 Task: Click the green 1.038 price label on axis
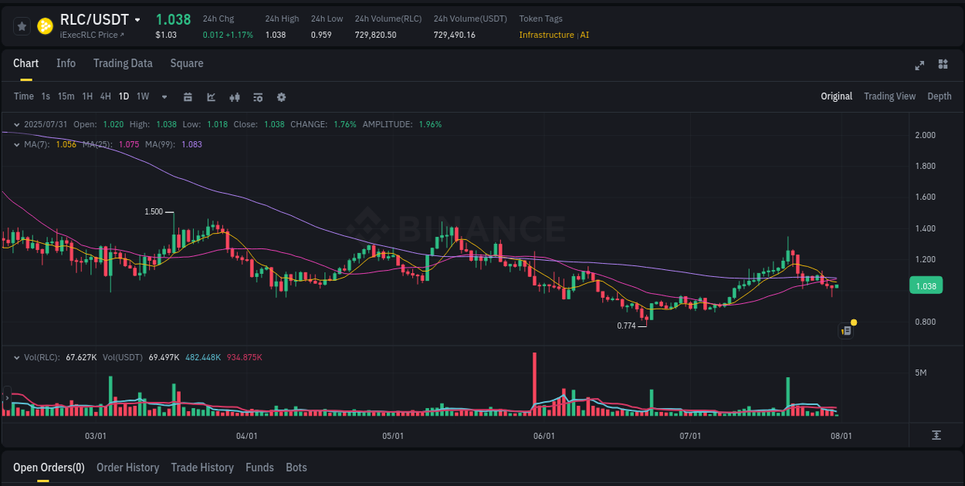[925, 285]
